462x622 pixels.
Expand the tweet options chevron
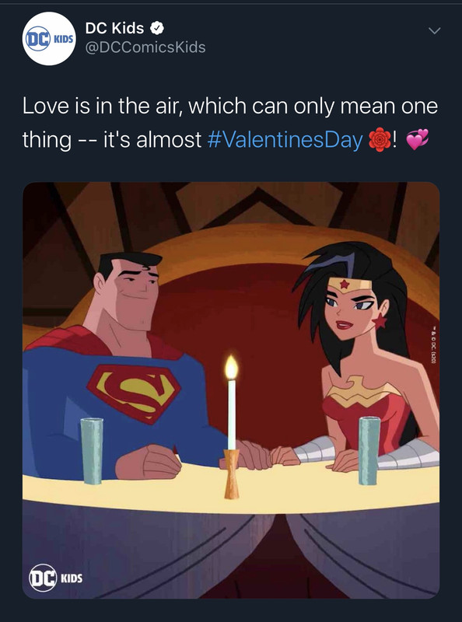[435, 30]
